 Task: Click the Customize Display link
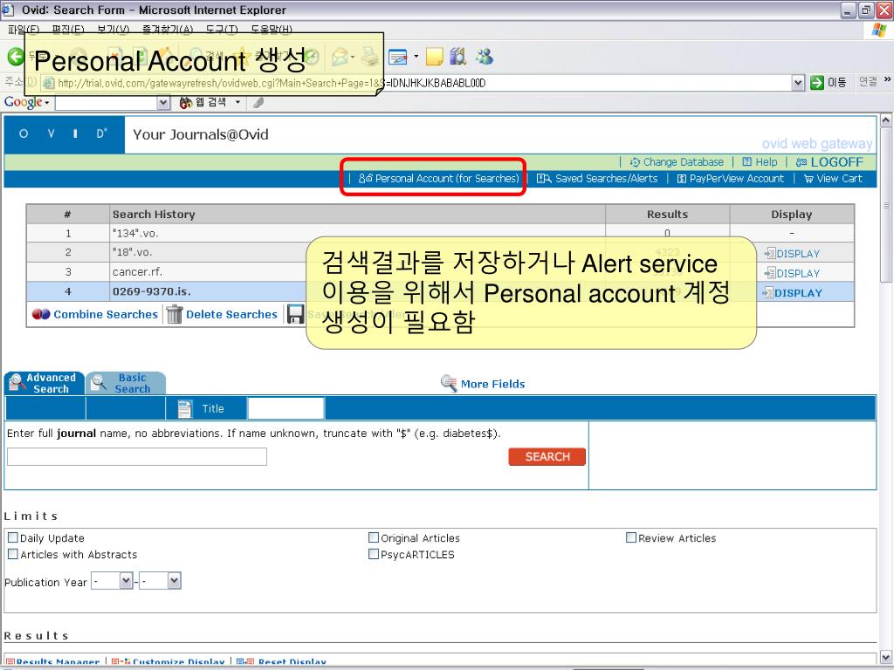click(x=168, y=662)
